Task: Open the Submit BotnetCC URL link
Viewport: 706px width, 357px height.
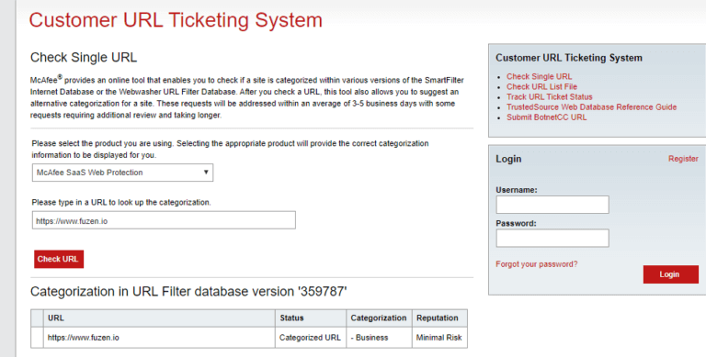Action: [547, 117]
